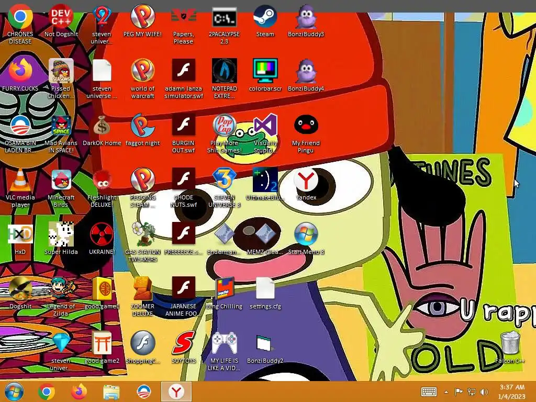Open the Start Menu 8 shortcut
Viewport: 536px width, 402px height.
306,234
